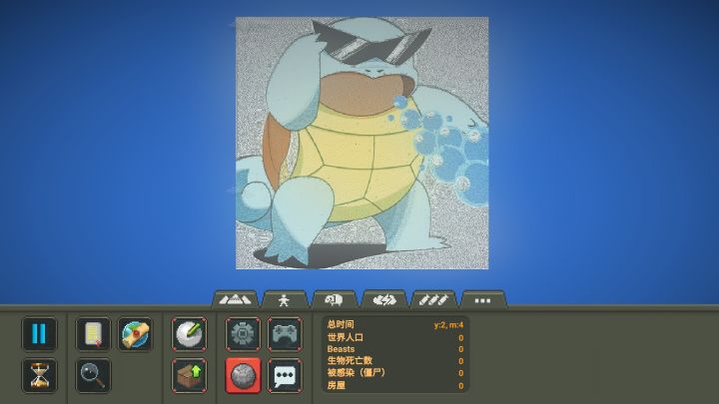This screenshot has height=404, width=719.
Task: Click the pause button
Action: click(39, 334)
